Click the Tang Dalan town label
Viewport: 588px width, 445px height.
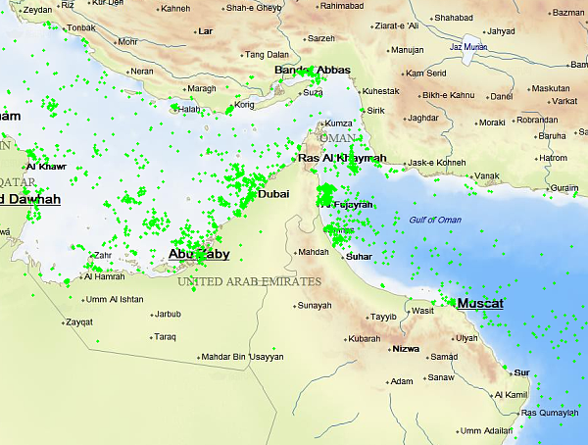(267, 55)
